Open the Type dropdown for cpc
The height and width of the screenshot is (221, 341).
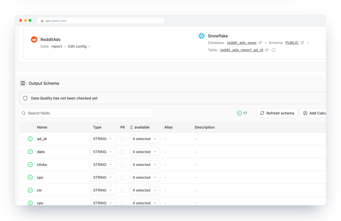point(103,177)
